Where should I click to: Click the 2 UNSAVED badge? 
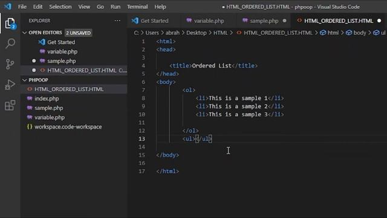coord(78,33)
